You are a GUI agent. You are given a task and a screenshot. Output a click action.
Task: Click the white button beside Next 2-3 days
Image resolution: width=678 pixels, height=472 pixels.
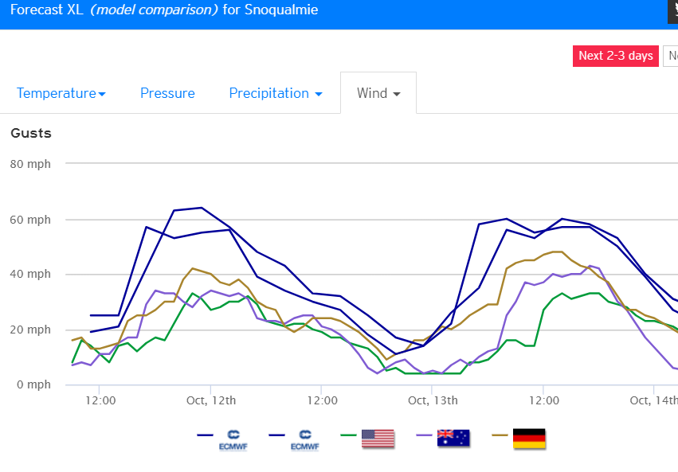671,56
